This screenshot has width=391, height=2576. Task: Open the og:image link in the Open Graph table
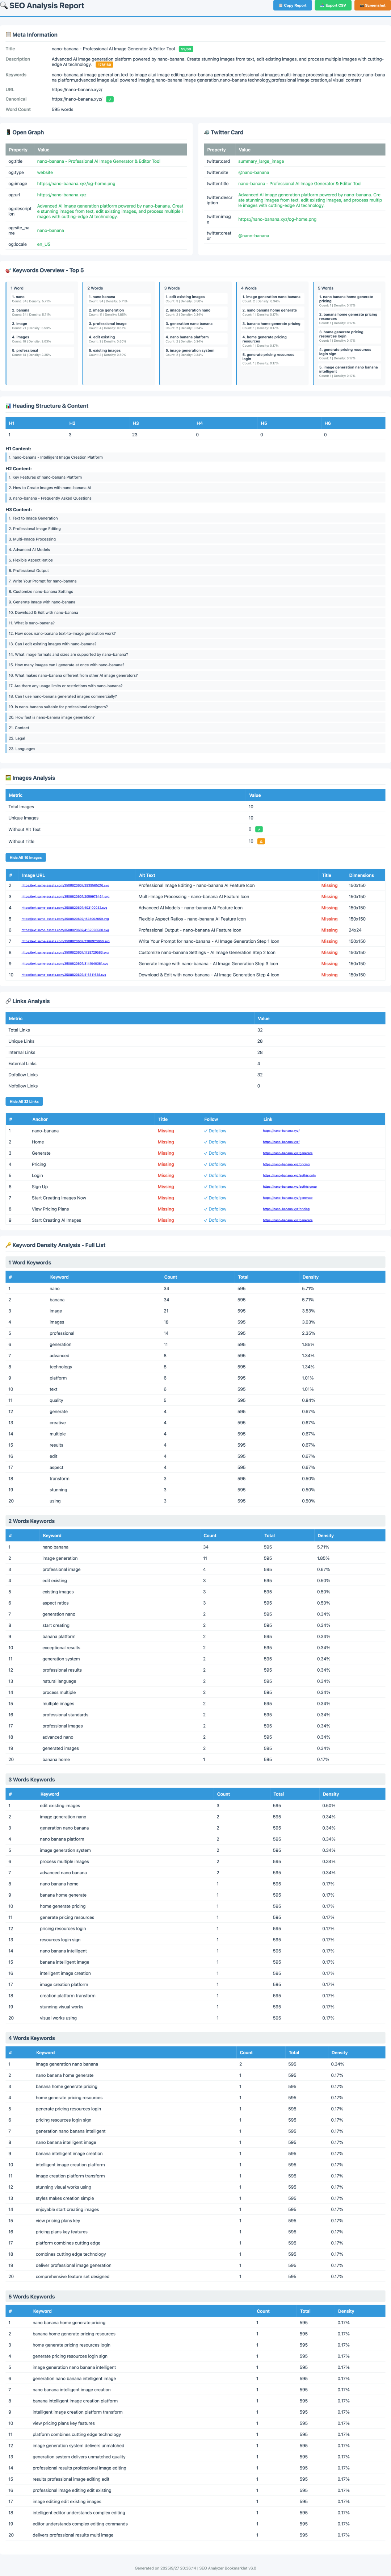76,184
